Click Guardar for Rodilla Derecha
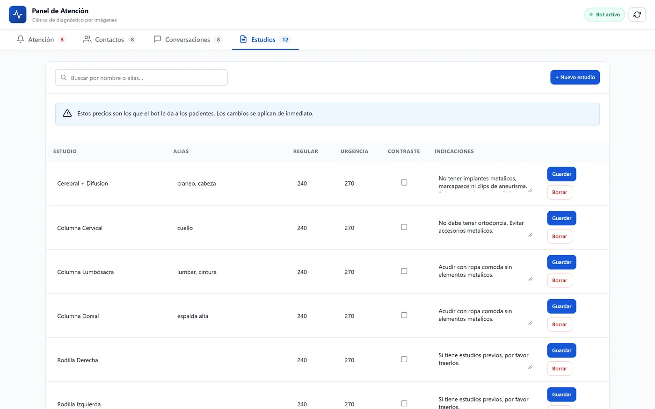 tap(561, 351)
